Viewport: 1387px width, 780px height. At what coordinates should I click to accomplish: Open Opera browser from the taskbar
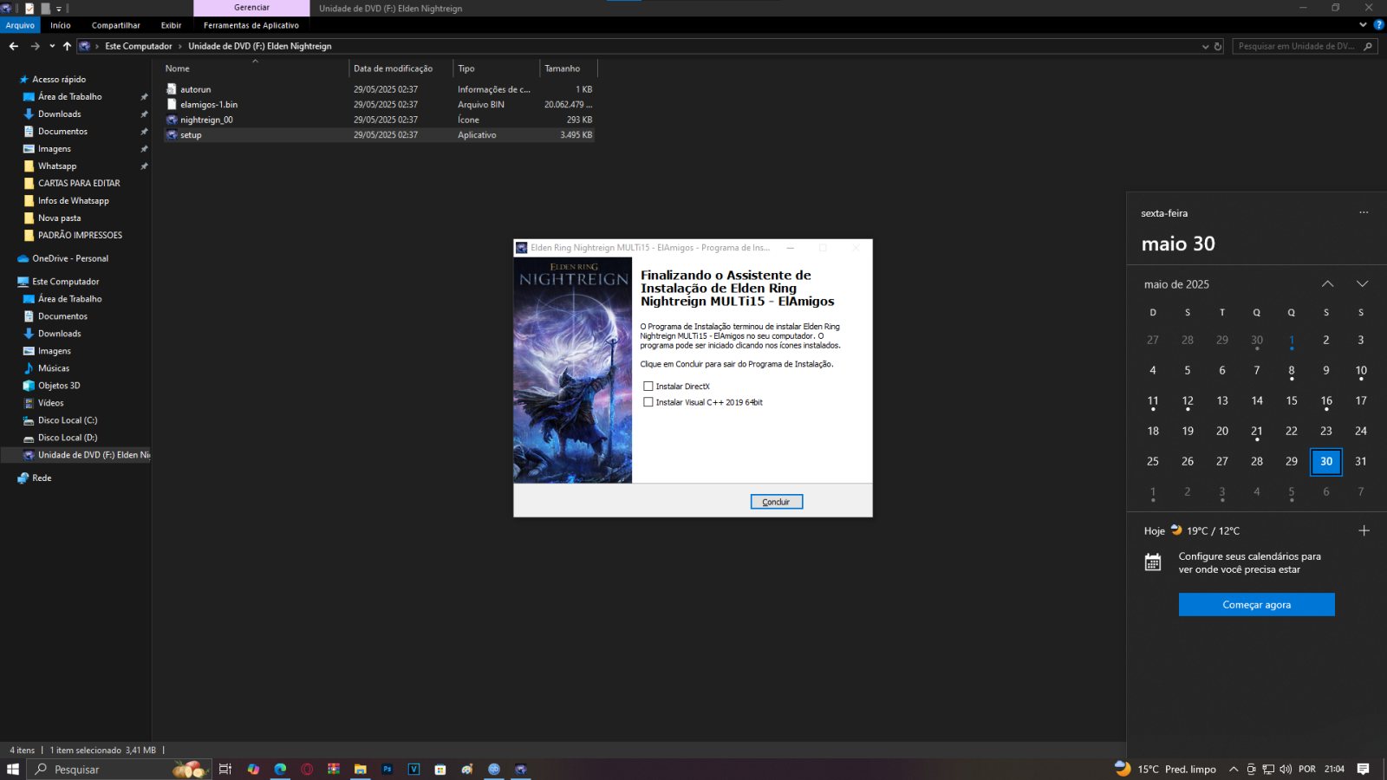(307, 769)
